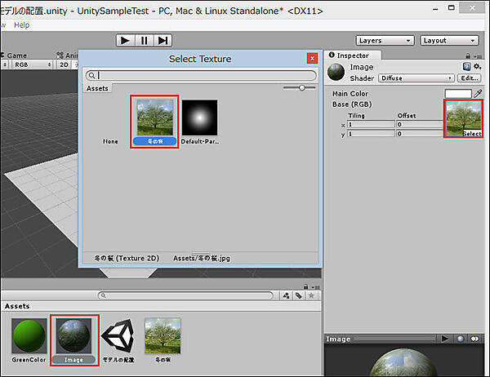Click the Image material preview sphere in Inspector

(336, 72)
